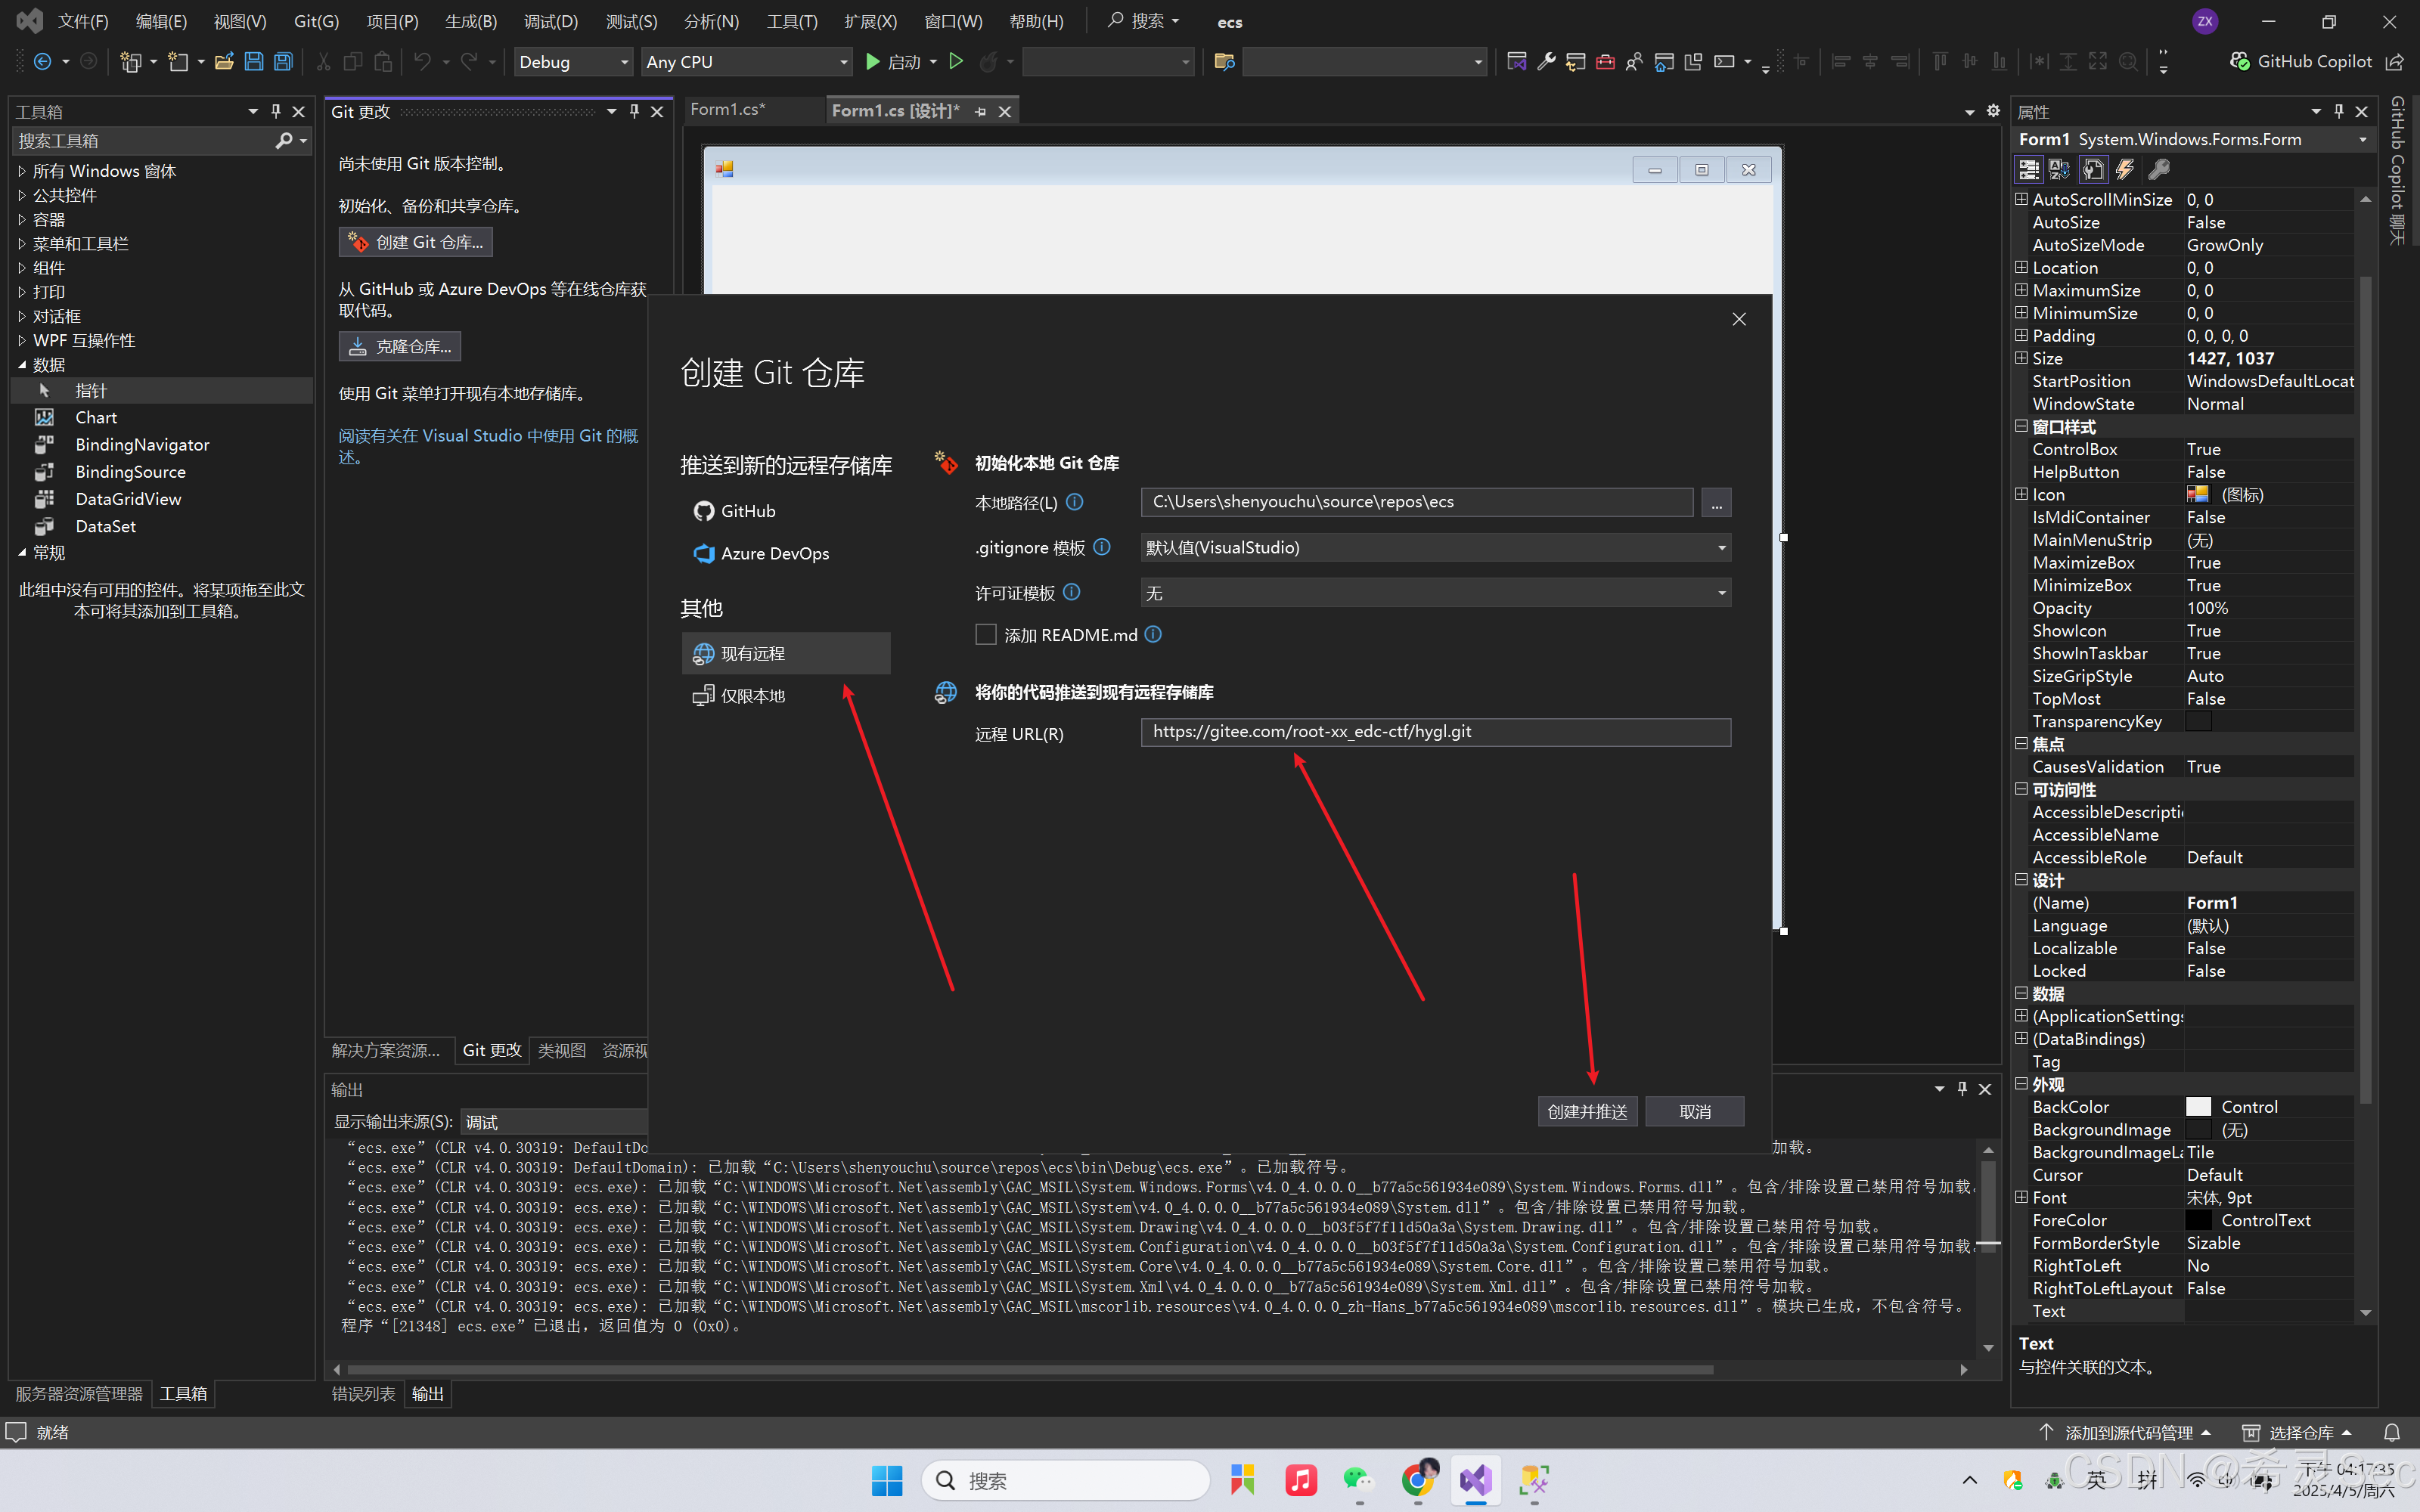Click the Events lightning bolt icon in Properties
2420x1512 pixels.
coord(2124,169)
